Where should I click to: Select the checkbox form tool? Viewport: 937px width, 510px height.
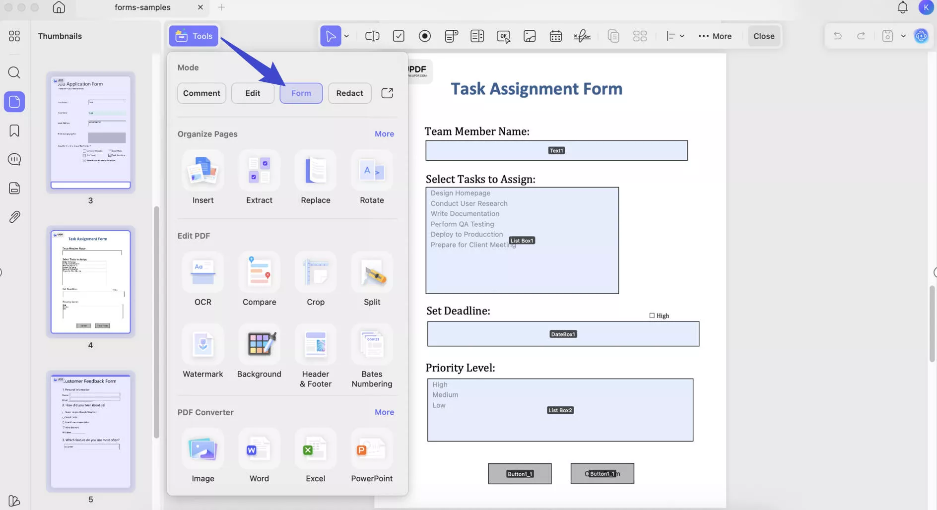(399, 36)
